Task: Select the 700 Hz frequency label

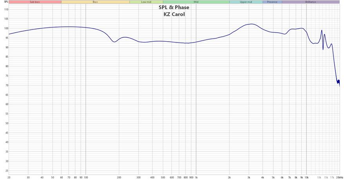Action: click(179, 177)
